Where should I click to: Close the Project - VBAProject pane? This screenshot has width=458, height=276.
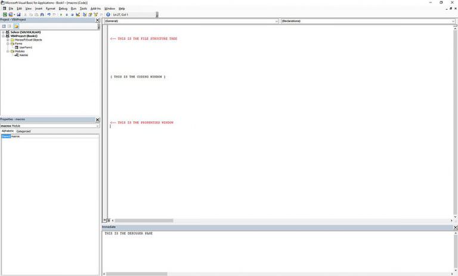point(98,20)
